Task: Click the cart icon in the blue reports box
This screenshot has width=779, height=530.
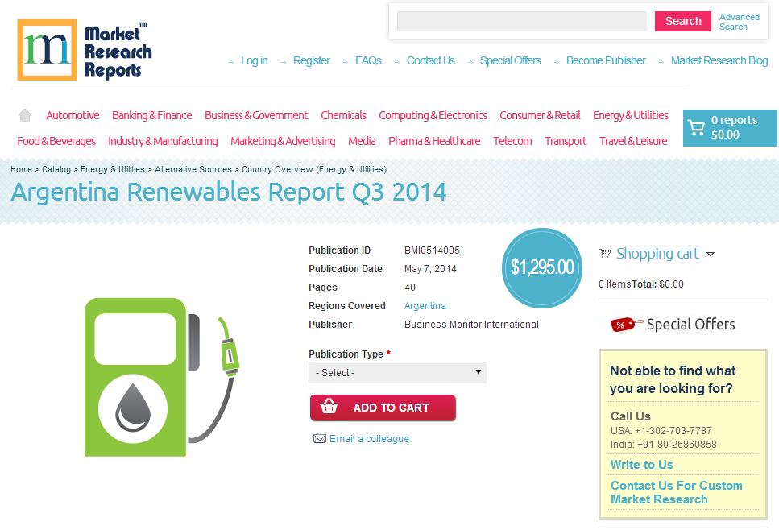Action: point(696,128)
